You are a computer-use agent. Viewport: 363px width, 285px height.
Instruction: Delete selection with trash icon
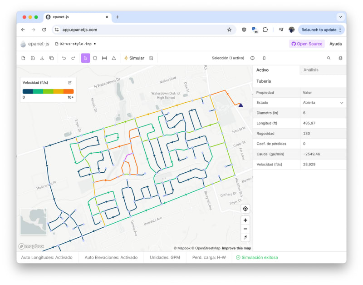(x=264, y=58)
